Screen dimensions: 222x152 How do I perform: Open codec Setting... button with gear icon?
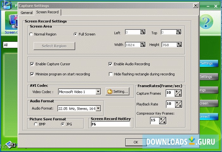pos(118,92)
